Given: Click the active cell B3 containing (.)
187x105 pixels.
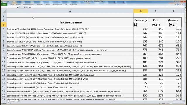Looking at the screenshot, I should (141, 24).
